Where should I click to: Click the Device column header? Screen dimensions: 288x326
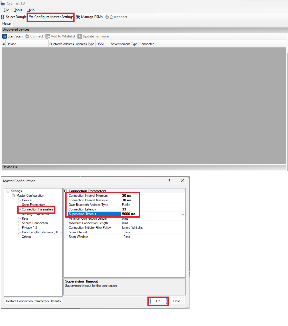[x=27, y=44]
